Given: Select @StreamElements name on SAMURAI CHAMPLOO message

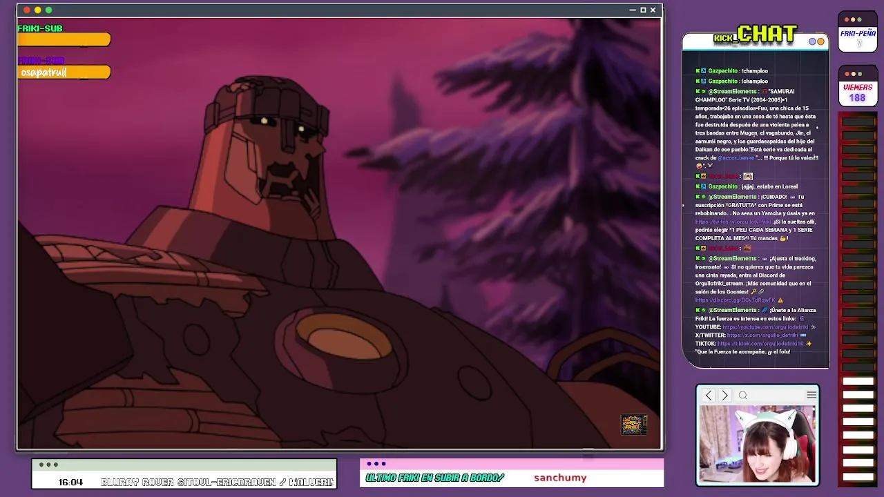Looking at the screenshot, I should (x=733, y=91).
